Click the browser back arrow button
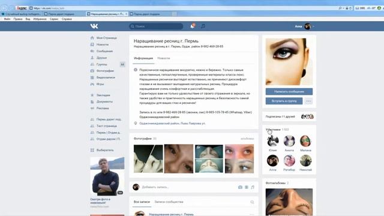The height and width of the screenshot is (216, 384). point(4,8)
